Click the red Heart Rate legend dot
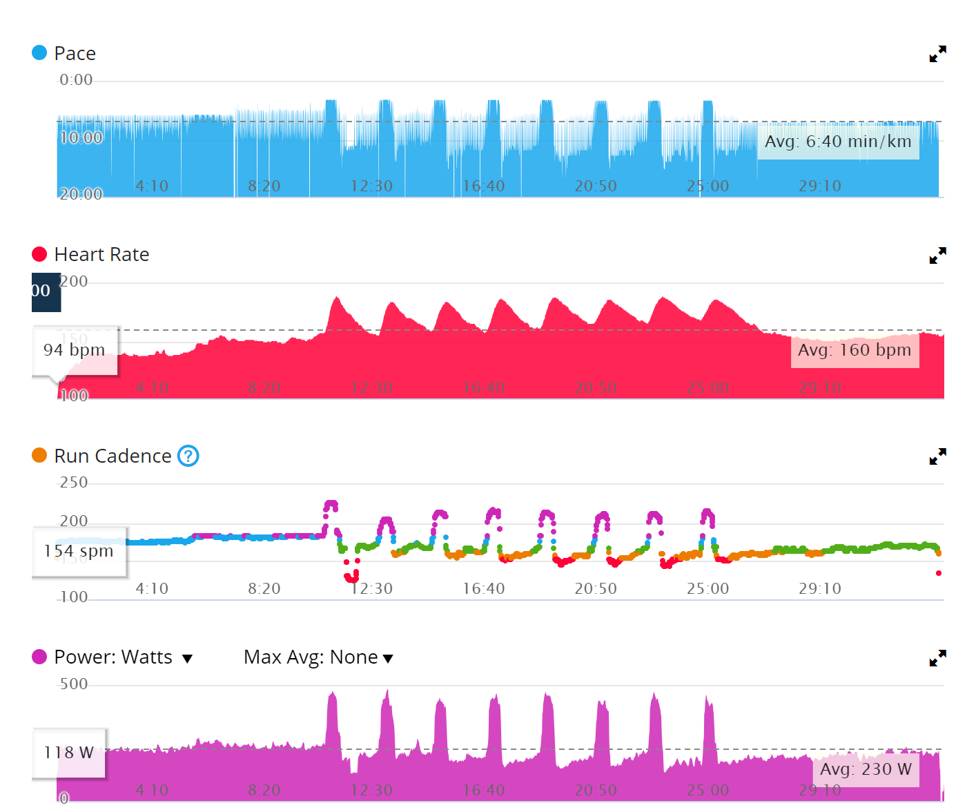 click(x=39, y=254)
